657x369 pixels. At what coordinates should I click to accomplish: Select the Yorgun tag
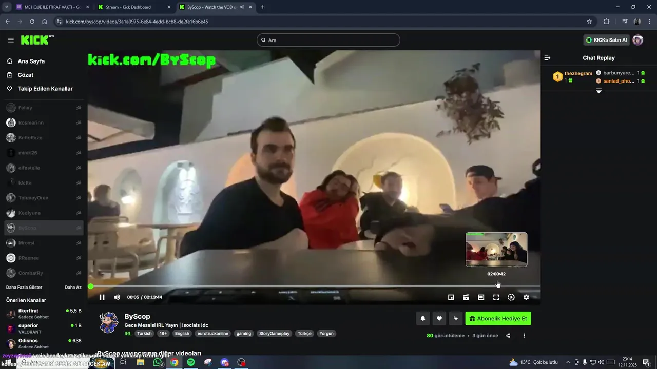(x=326, y=333)
